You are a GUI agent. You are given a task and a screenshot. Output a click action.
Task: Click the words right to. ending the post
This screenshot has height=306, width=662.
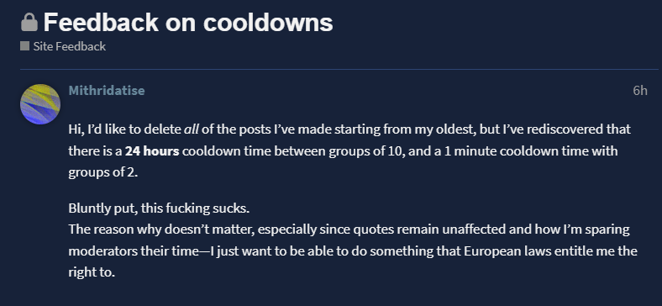coord(92,272)
